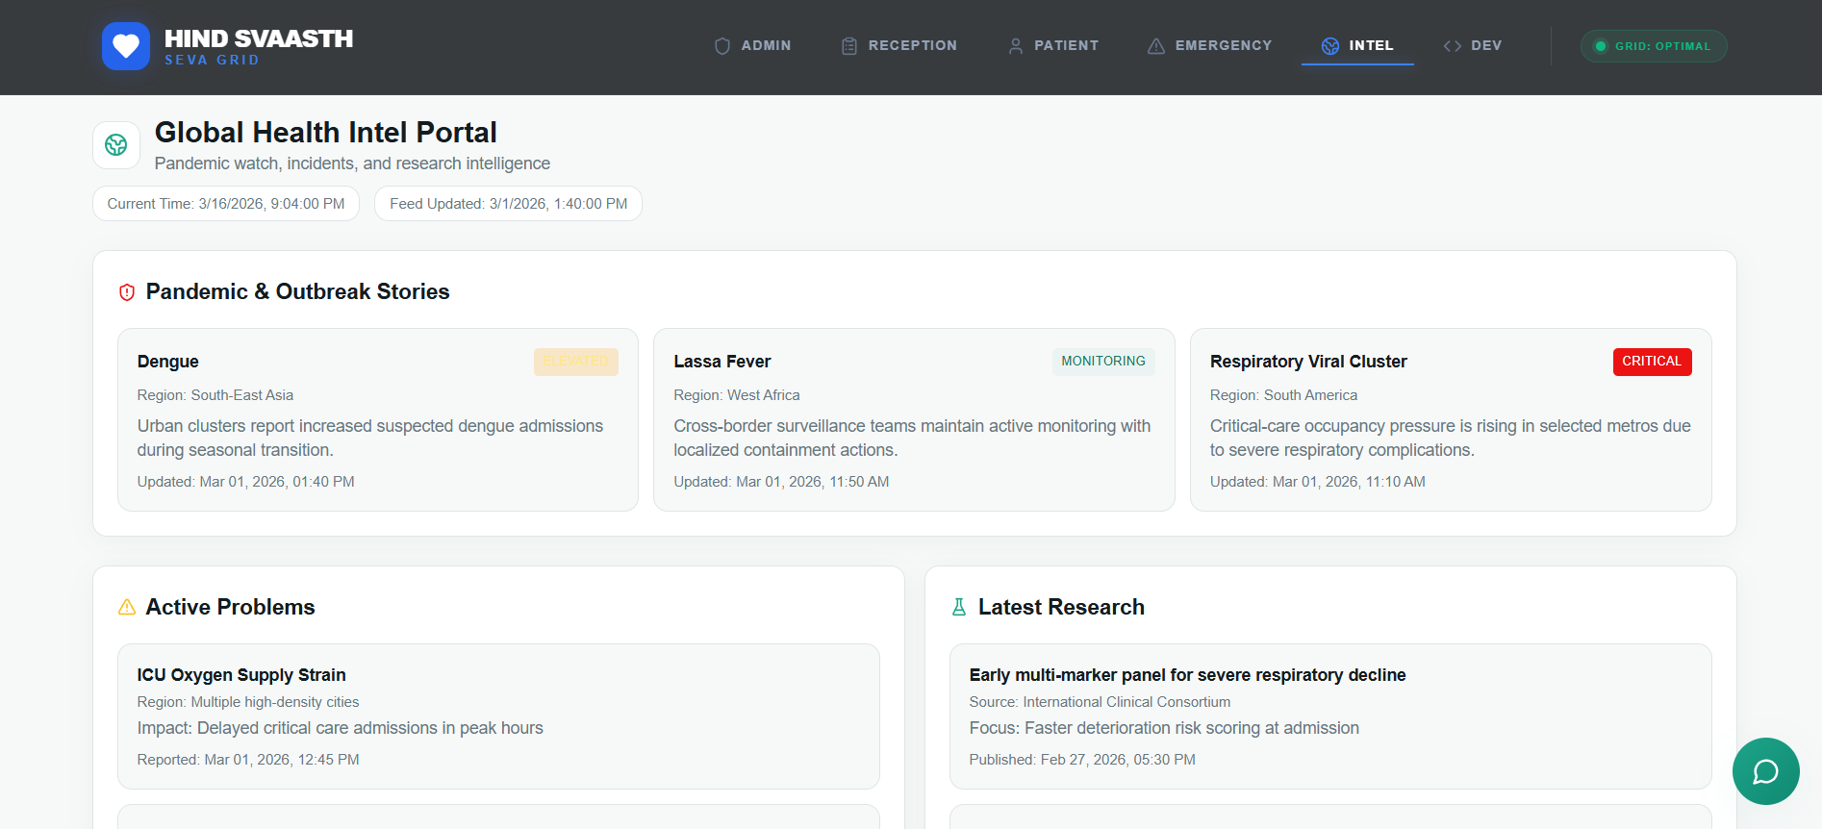Viewport: 1822px width, 829px height.
Task: Click the Latest Research heading
Action: pyautogui.click(x=1061, y=607)
